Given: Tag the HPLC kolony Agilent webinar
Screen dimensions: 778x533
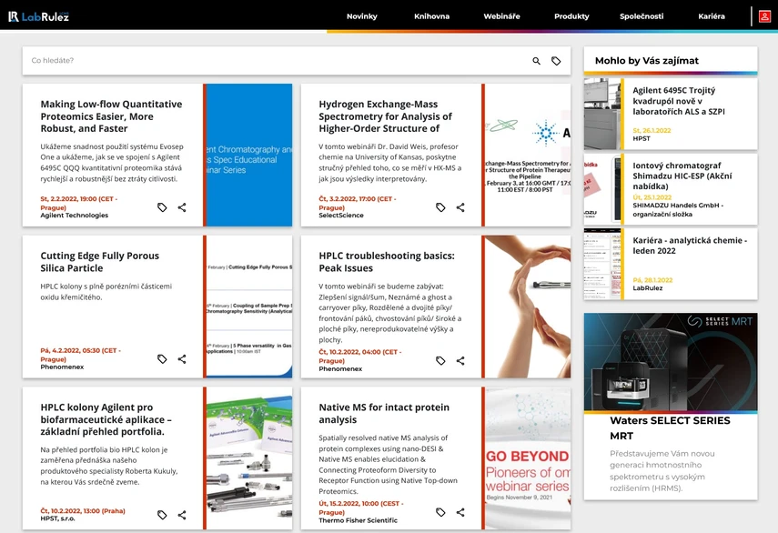Looking at the screenshot, I should (162, 515).
